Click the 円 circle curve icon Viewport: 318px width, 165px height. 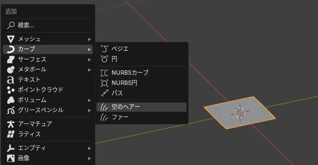[x=105, y=59]
